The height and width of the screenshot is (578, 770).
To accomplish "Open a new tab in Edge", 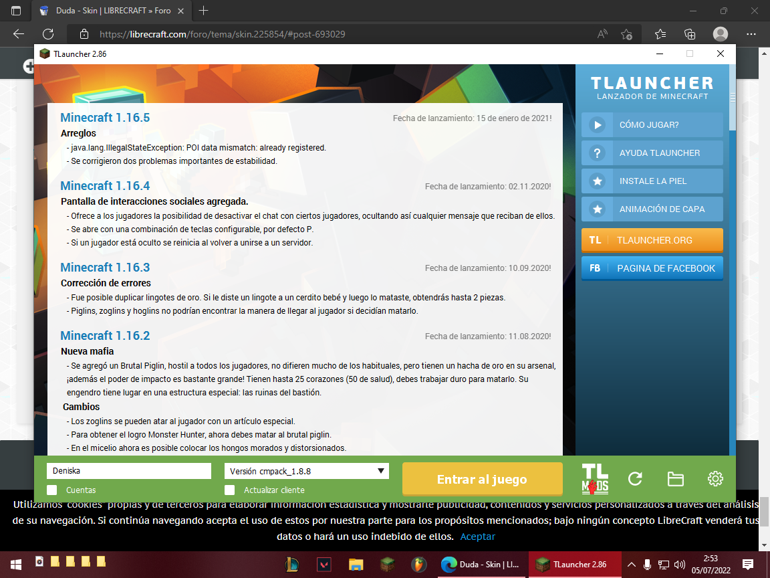I will tap(203, 10).
